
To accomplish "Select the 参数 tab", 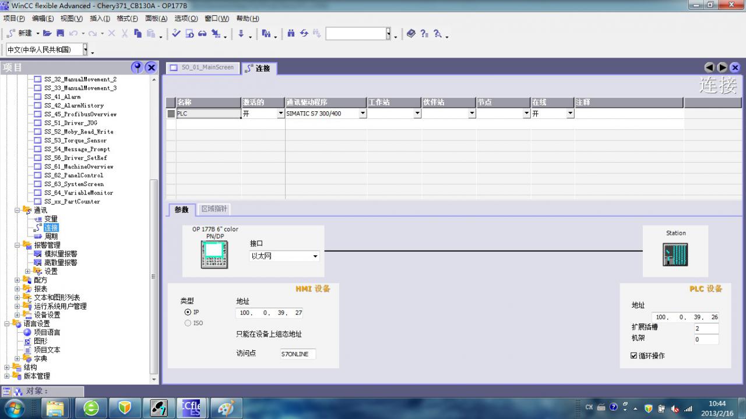I will click(x=182, y=209).
